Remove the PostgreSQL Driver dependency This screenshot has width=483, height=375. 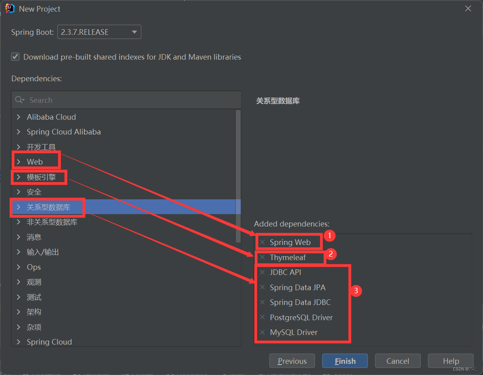point(262,317)
